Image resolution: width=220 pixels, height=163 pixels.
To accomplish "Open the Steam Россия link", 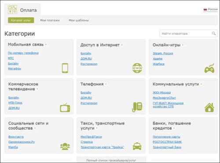I will coord(163,53).
